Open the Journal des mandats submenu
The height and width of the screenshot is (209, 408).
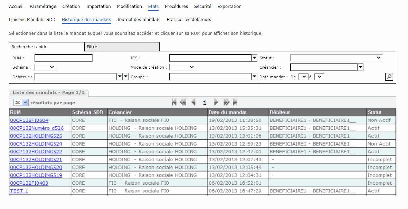point(139,20)
